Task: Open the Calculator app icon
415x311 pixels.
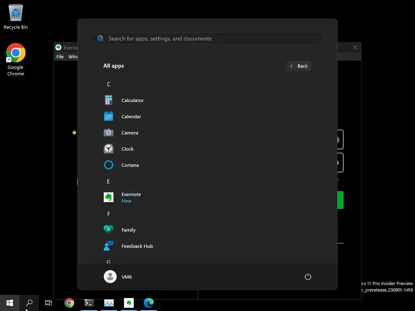Action: pyautogui.click(x=109, y=100)
